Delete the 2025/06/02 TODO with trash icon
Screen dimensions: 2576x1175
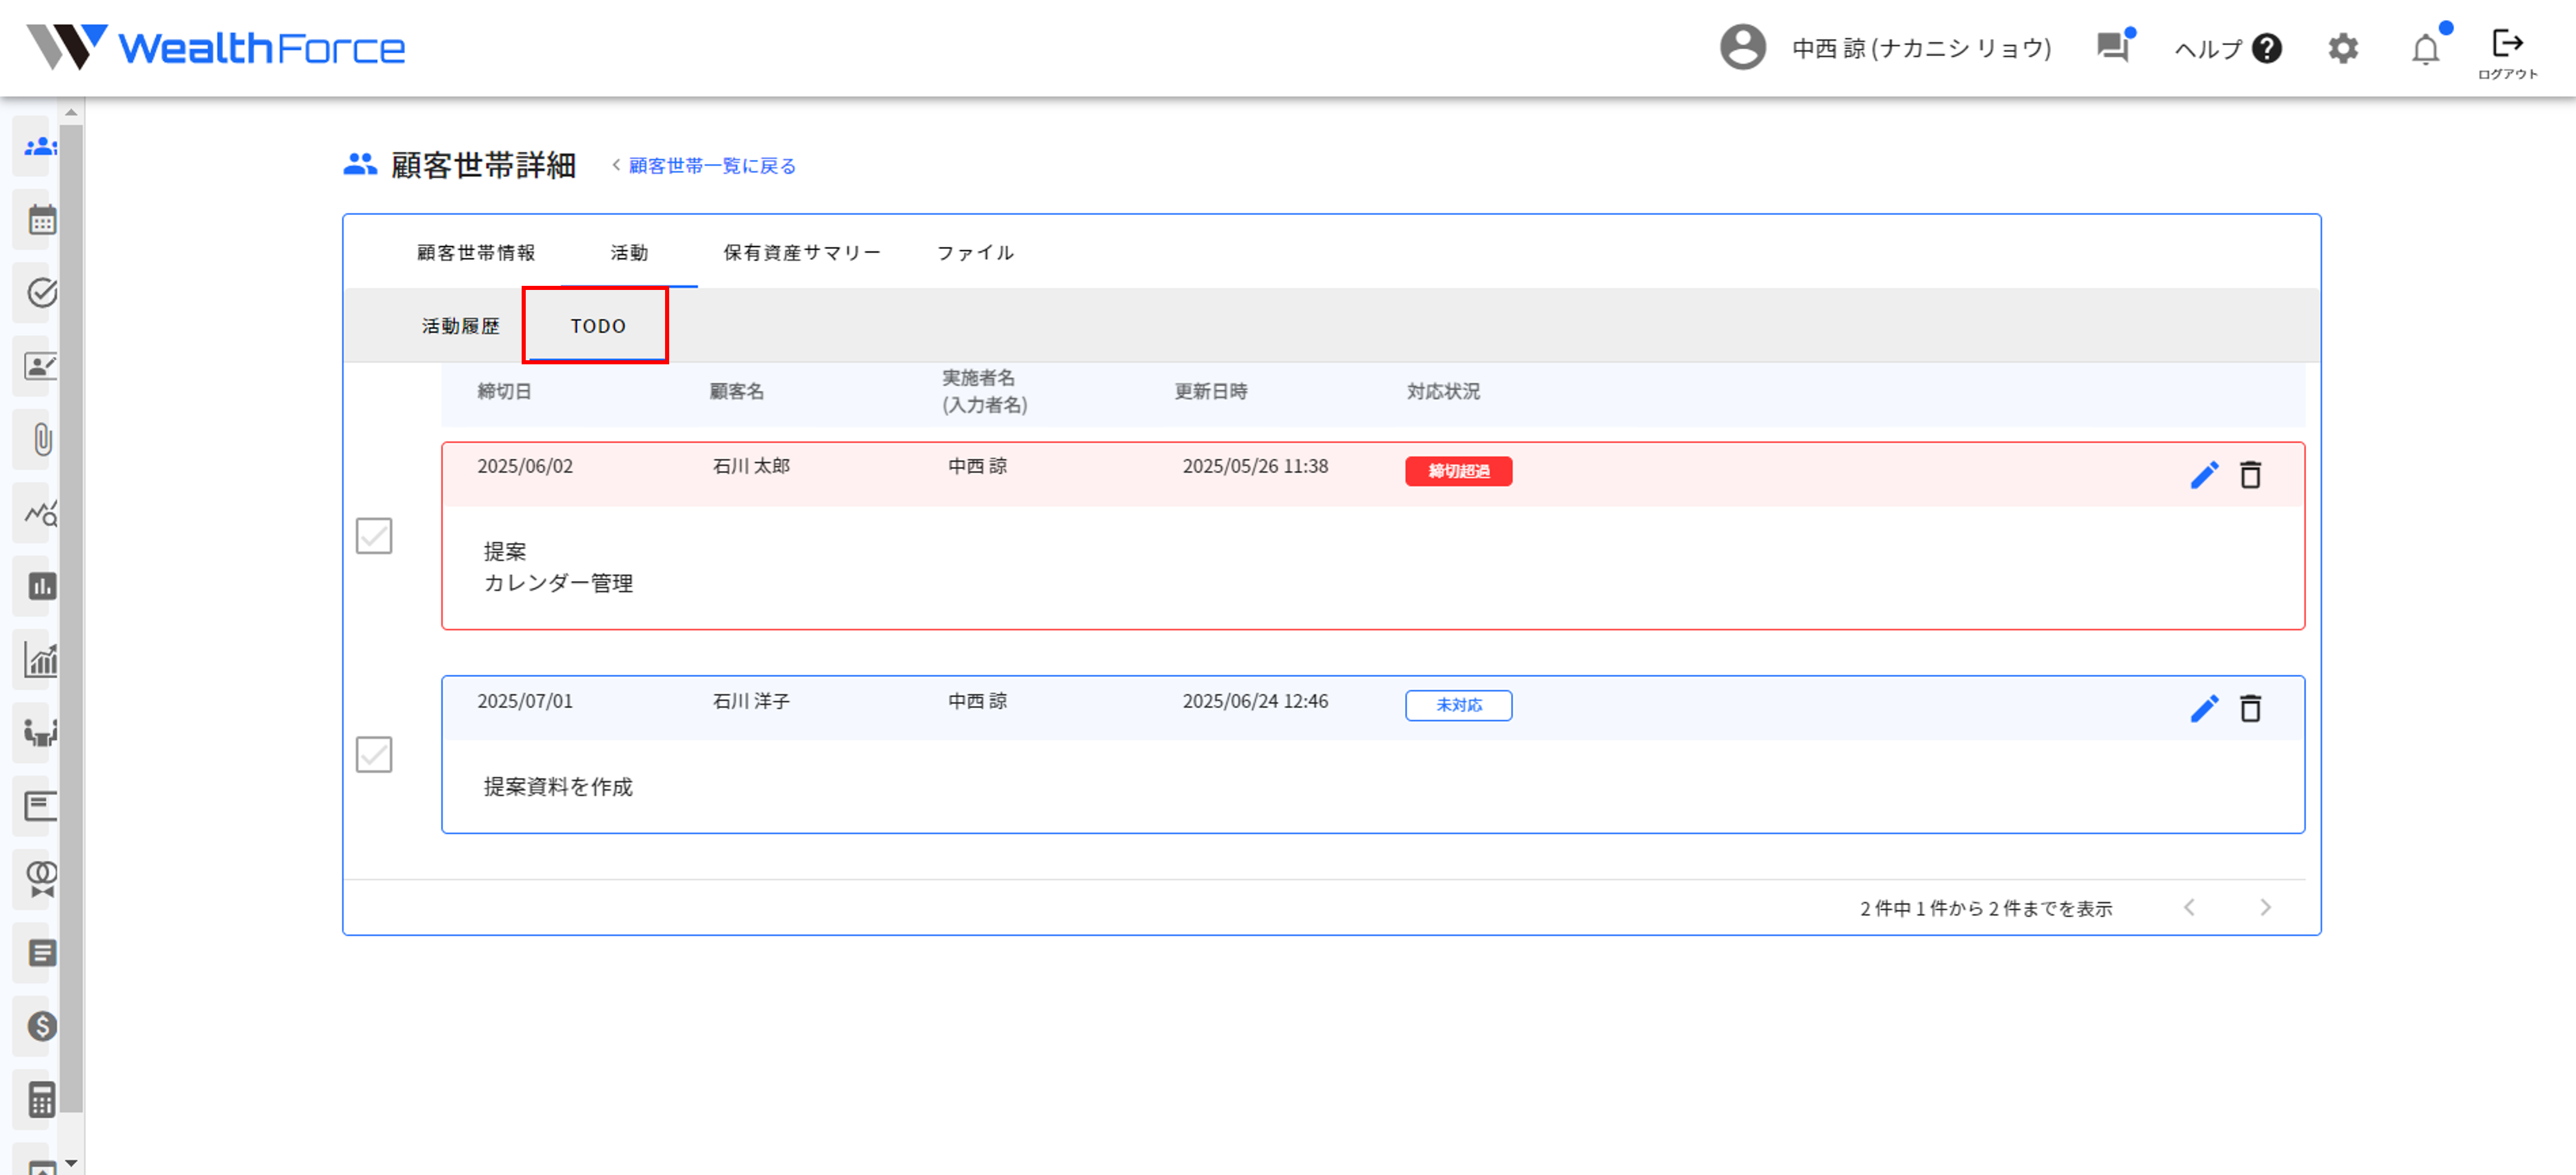pos(2250,474)
